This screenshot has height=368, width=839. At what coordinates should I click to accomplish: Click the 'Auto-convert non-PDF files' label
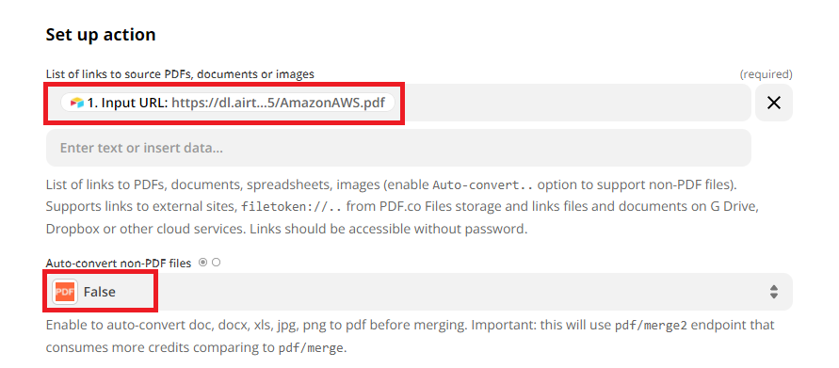click(x=119, y=264)
